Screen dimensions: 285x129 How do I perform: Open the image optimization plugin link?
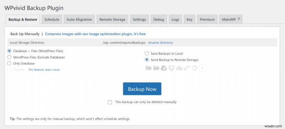coord(95,34)
